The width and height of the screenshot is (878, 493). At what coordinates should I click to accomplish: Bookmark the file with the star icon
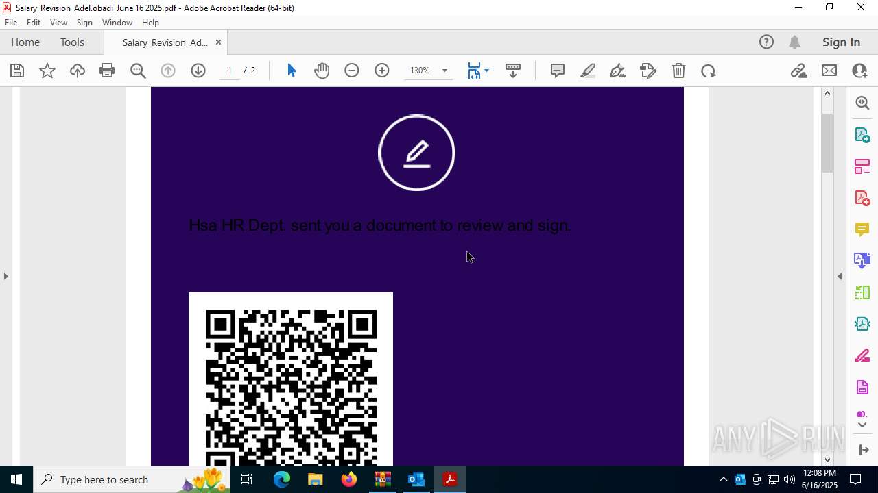(x=47, y=71)
